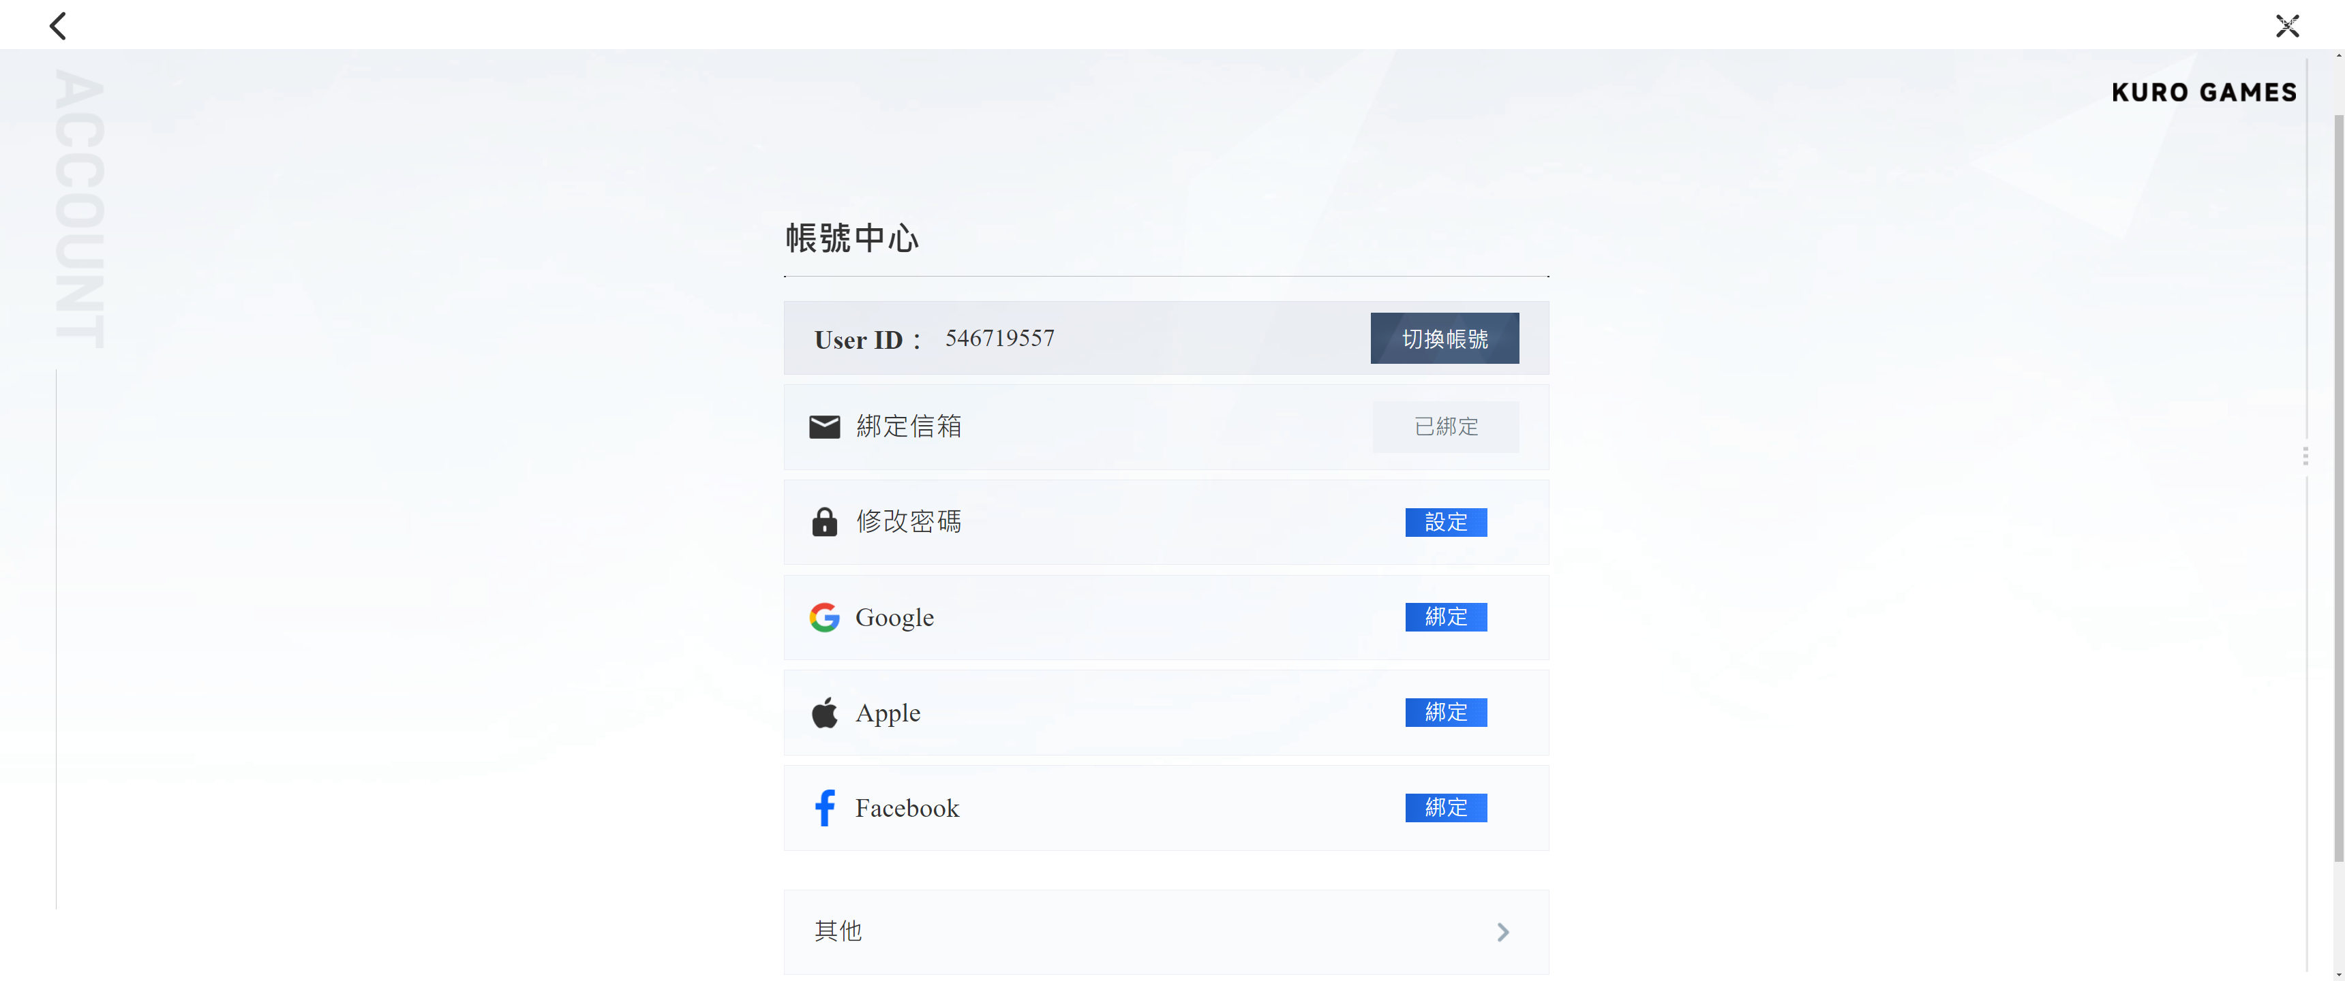Screen dimensions: 2345x981
Task: Click the lock icon beside 修改密碼
Action: tap(824, 523)
